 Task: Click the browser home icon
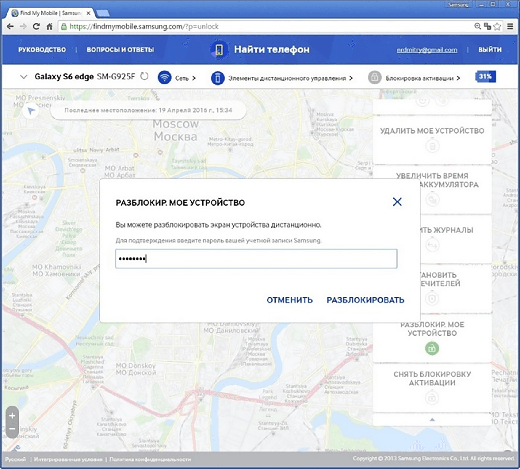[x=49, y=27]
